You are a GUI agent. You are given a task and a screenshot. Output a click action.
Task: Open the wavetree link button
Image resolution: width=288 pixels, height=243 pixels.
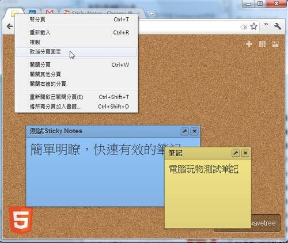pos(266,223)
